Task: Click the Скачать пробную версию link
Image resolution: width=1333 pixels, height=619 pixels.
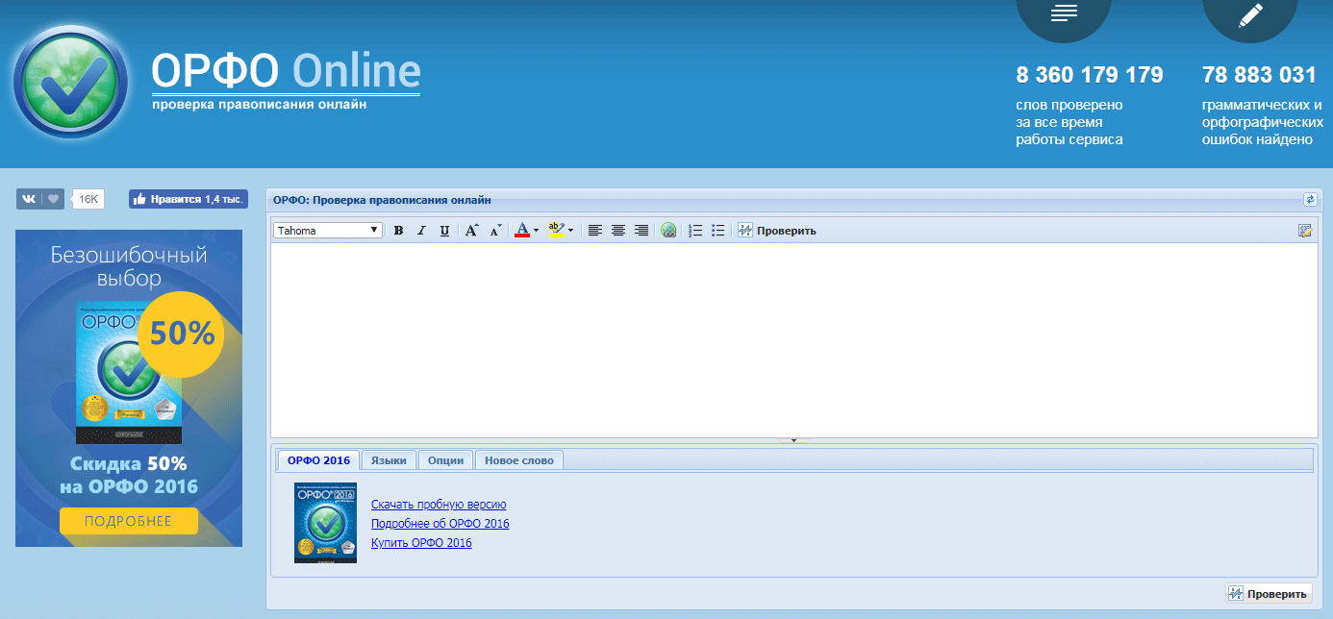Action: click(439, 505)
